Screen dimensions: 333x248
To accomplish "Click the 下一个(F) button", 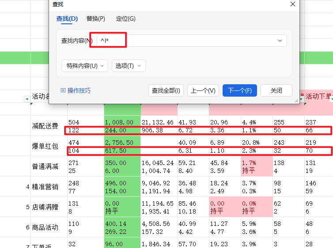I will click(x=240, y=90).
